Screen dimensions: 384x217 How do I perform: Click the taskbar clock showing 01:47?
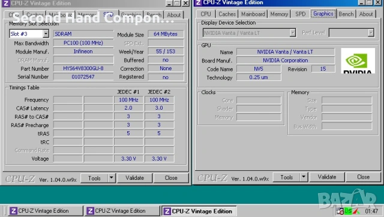click(371, 211)
